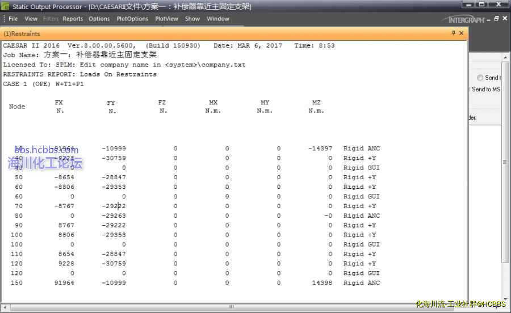Click FX value -8654 in node 50 row
This screenshot has width=511, height=313.
tap(64, 177)
